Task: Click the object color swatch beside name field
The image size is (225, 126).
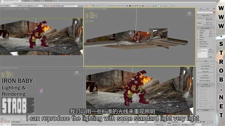Action: point(214,12)
